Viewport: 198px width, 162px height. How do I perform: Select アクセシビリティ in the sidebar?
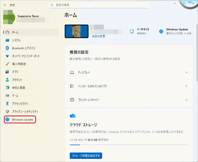[x=31, y=104]
